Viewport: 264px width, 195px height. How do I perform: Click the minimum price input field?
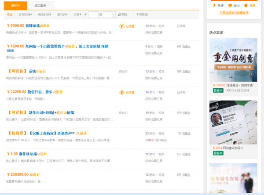pos(93,14)
